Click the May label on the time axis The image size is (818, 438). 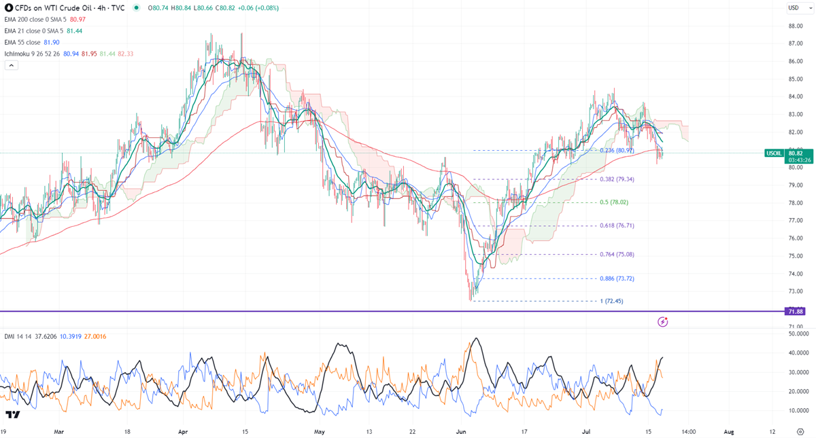pos(320,431)
